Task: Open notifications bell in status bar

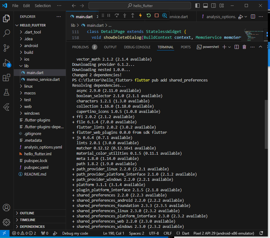Action: point(261,233)
